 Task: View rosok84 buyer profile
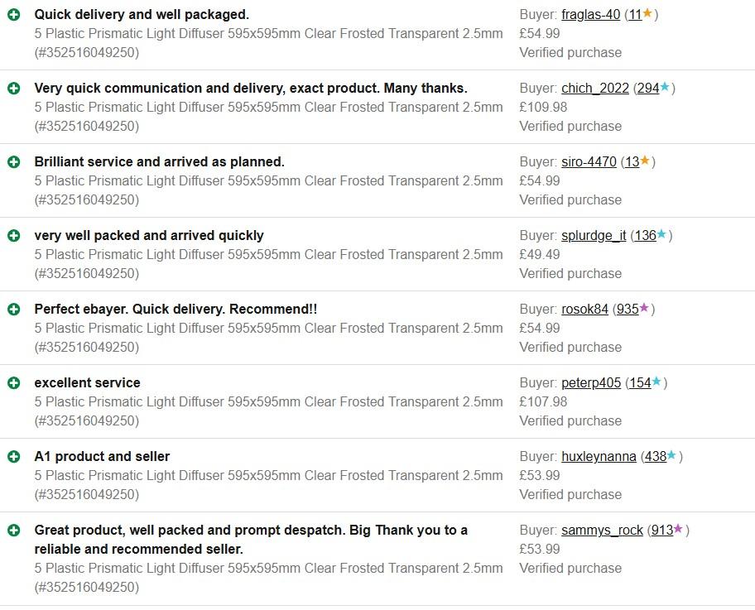pyautogui.click(x=584, y=310)
